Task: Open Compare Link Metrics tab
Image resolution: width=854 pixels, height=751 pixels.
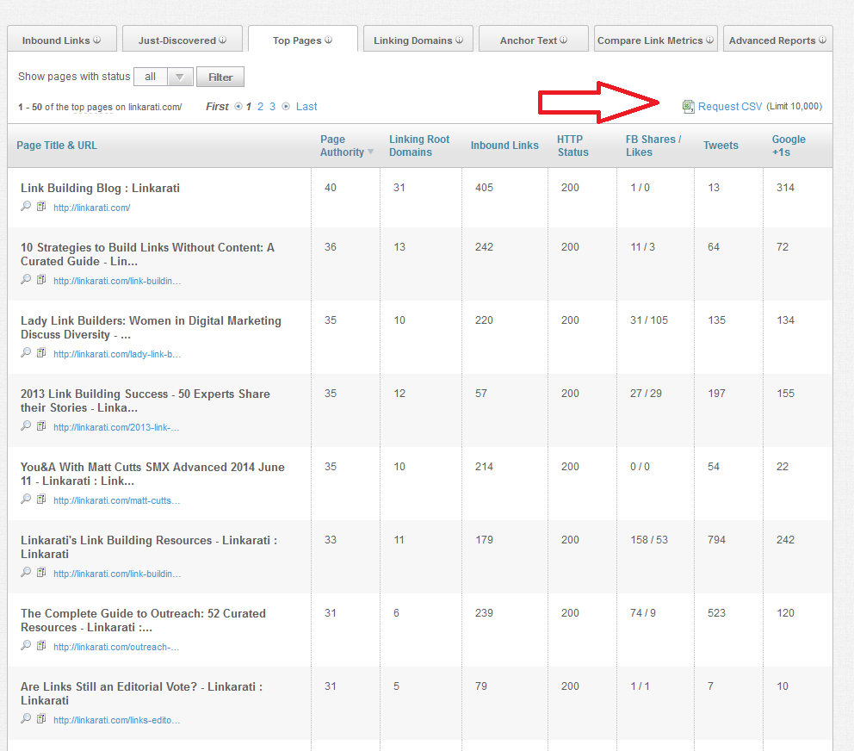Action: point(656,40)
